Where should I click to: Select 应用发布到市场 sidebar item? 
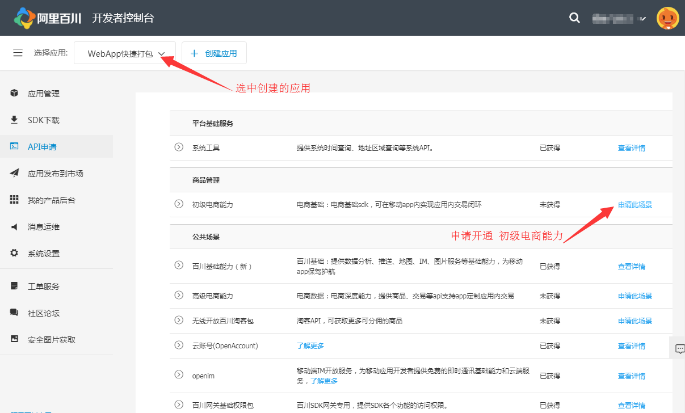[x=55, y=174]
